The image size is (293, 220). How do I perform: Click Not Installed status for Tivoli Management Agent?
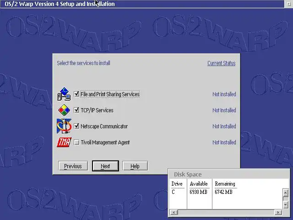coord(224,143)
